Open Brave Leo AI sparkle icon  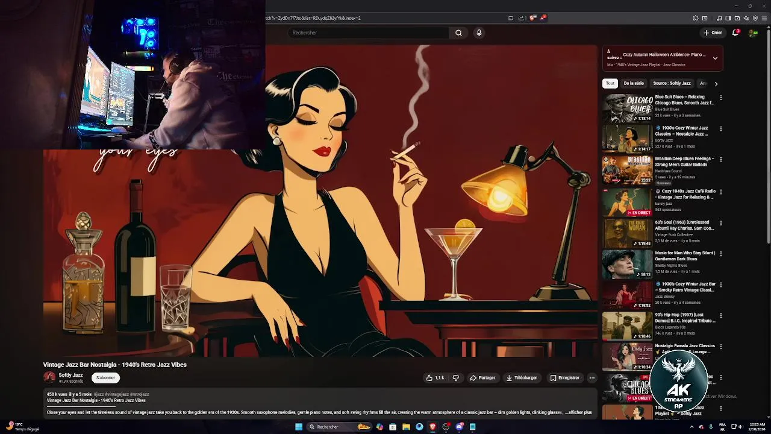pos(746,18)
